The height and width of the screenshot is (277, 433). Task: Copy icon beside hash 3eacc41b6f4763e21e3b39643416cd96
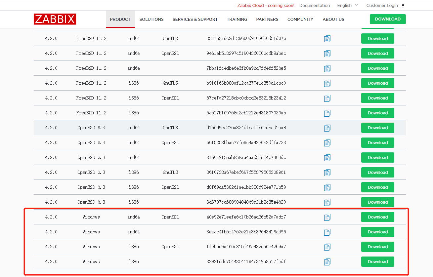(327, 232)
